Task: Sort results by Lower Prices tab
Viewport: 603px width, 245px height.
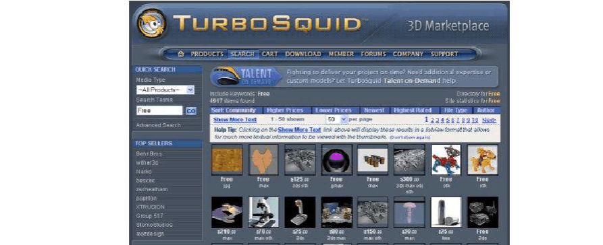Action: [x=334, y=110]
